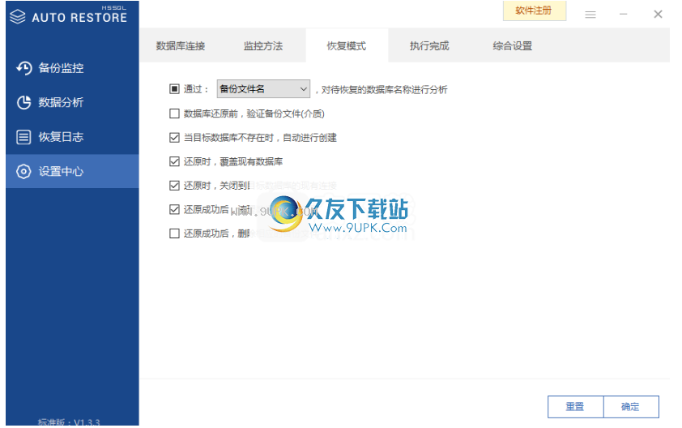Switch to the 数据库连接 tab

coord(181,45)
